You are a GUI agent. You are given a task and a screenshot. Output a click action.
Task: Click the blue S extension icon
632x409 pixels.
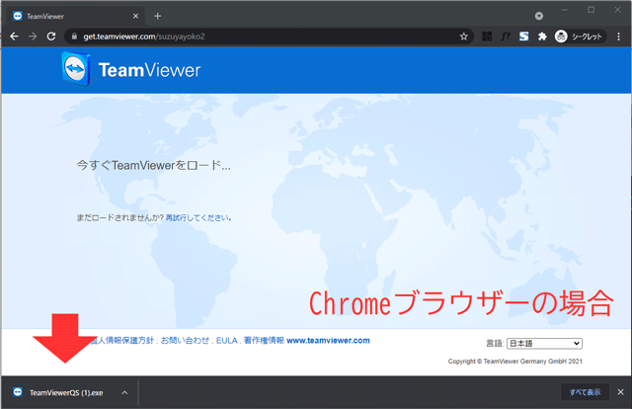pos(524,37)
